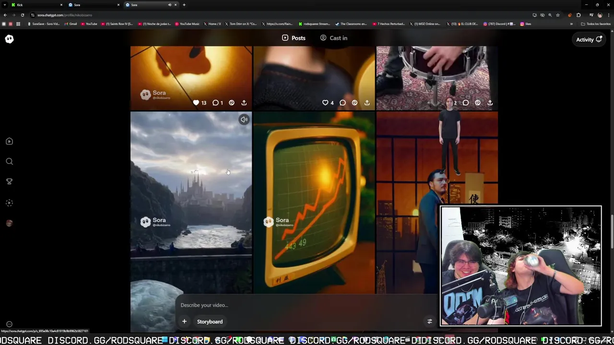The width and height of the screenshot is (614, 345).
Task: Remix the first post with 13 likes
Action: coord(232,103)
